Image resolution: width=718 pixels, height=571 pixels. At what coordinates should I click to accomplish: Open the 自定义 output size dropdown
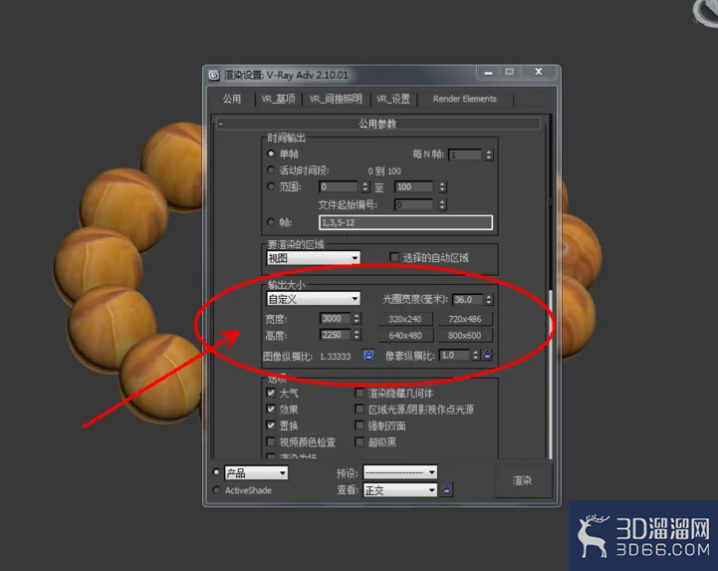[314, 299]
